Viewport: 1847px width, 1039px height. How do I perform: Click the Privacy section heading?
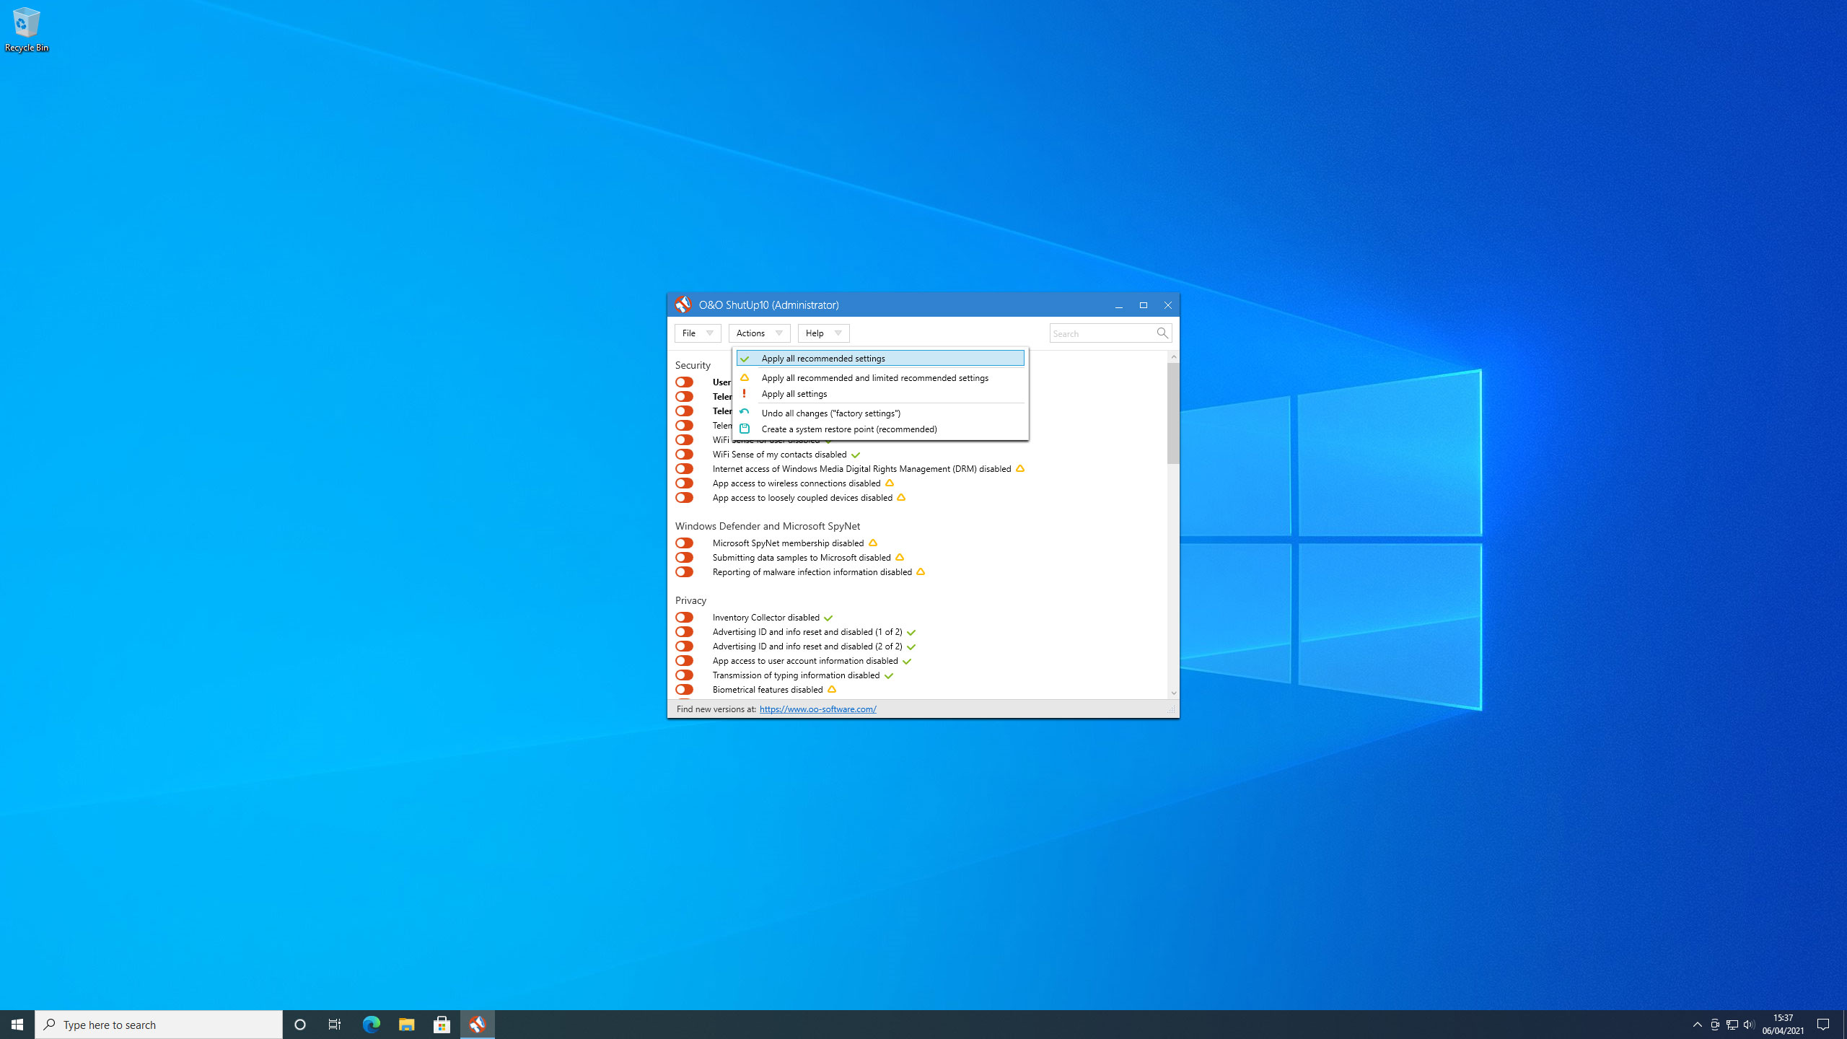(690, 600)
